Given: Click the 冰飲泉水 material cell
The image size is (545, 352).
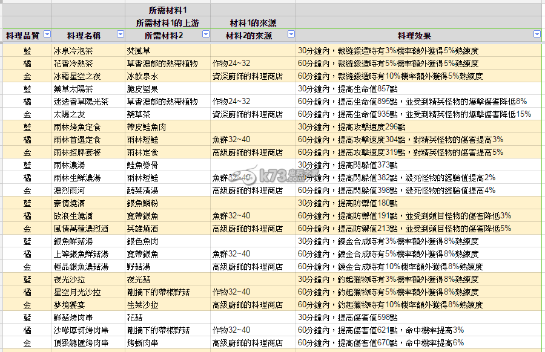Looking at the screenshot, I should coord(143,77).
